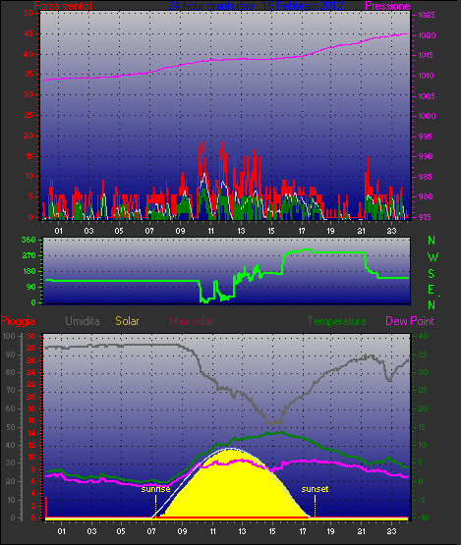Click the 100 humidity axis value

click(9, 336)
